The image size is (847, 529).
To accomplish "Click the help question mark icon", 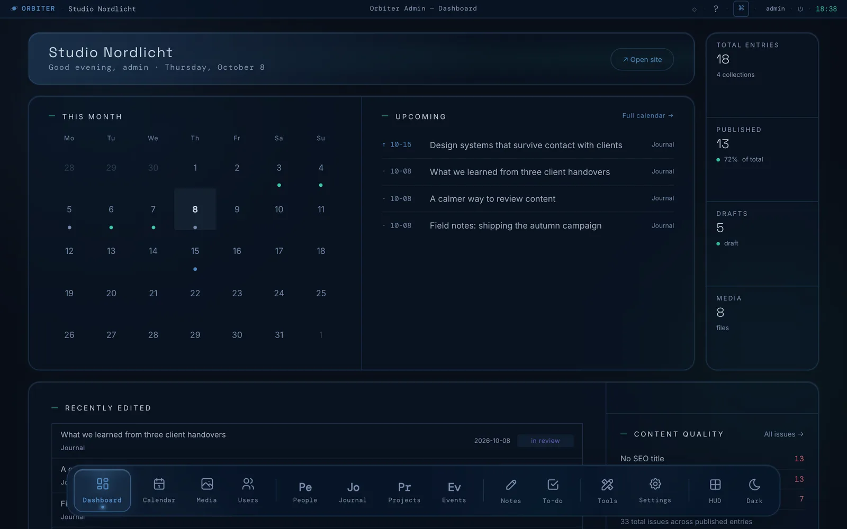I will [716, 9].
